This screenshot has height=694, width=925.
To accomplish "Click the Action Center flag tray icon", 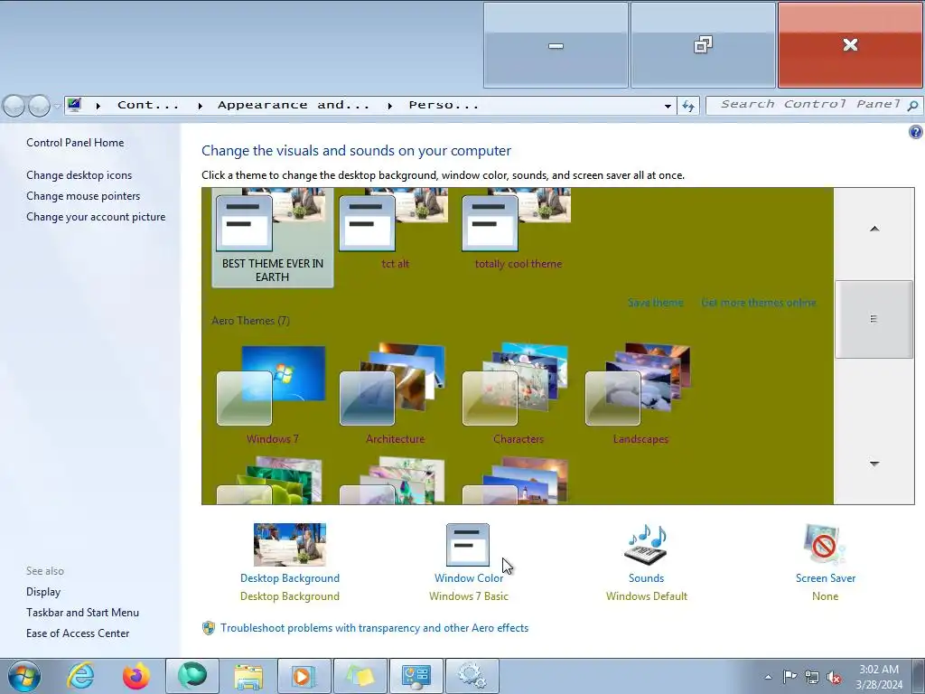I will [x=790, y=677].
